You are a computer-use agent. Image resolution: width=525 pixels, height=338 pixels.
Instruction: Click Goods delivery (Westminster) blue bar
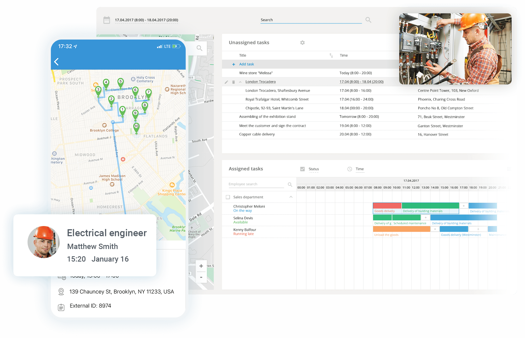pyautogui.click(x=454, y=229)
